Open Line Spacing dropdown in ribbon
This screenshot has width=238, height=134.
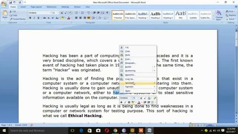point(94,18)
